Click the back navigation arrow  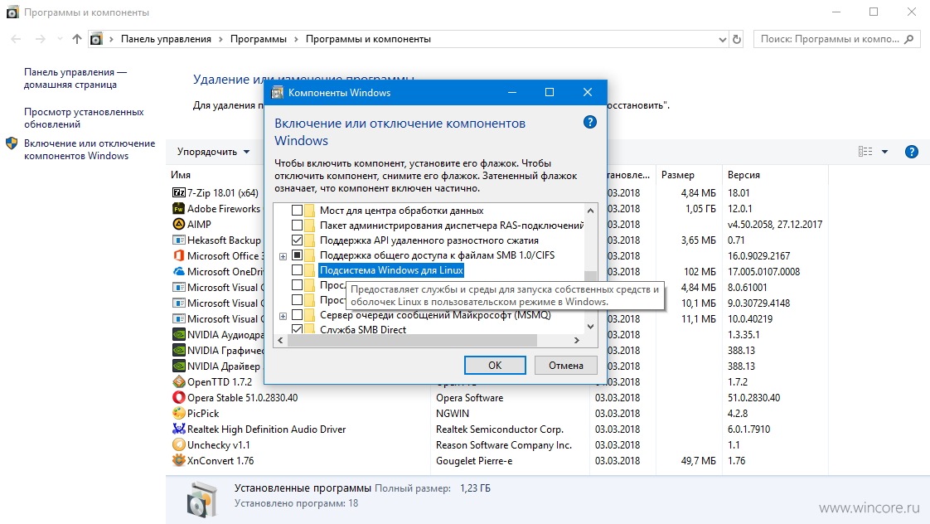(16, 39)
